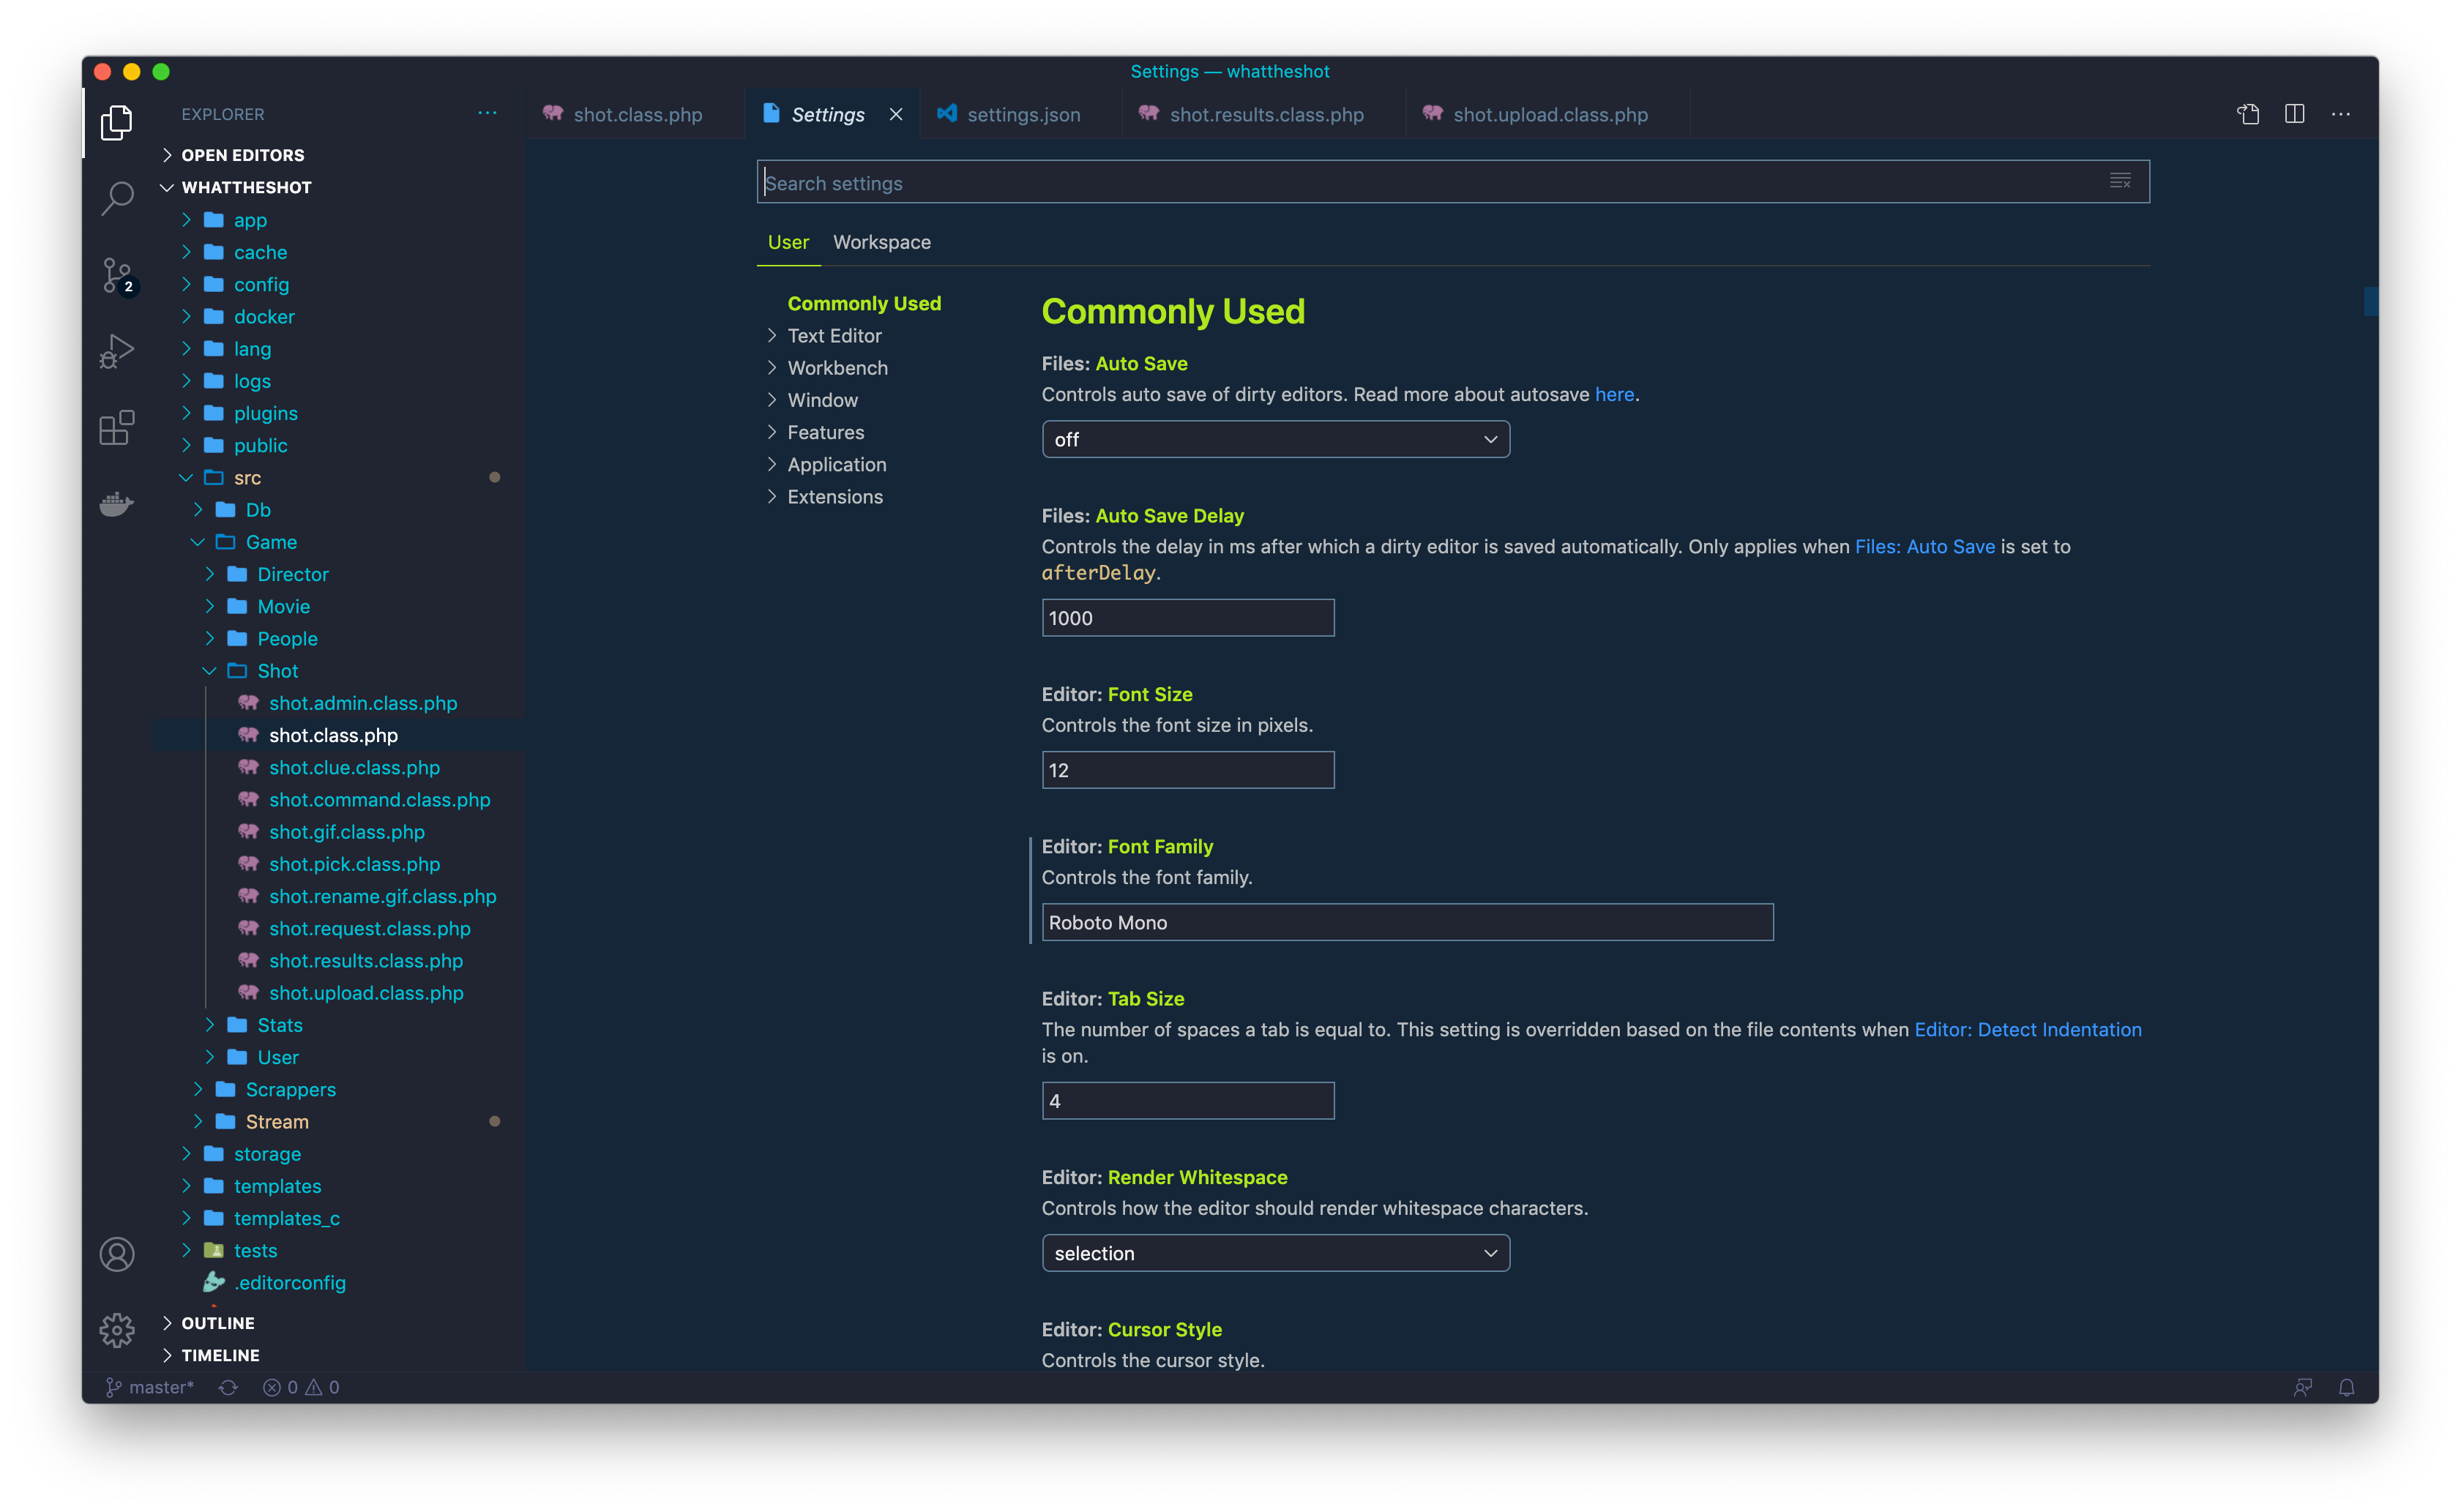The width and height of the screenshot is (2461, 1512).
Task: Open the Search view in activity bar
Action: tap(117, 198)
